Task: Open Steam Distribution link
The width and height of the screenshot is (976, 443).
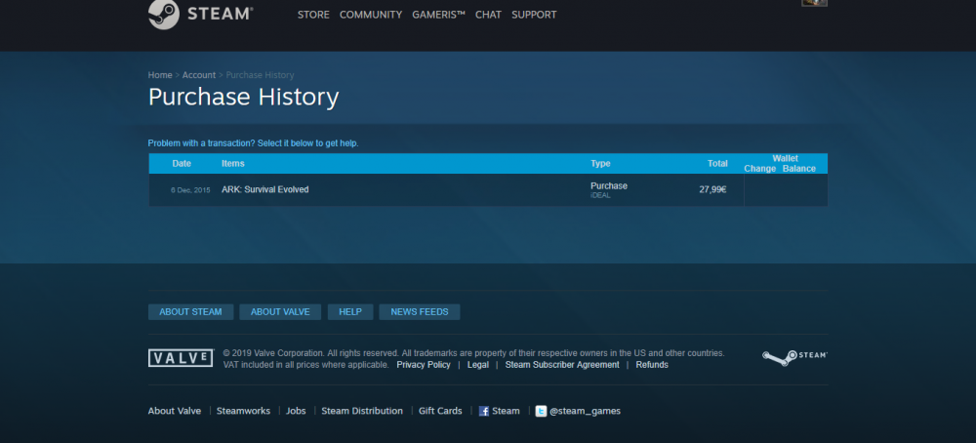Action: pos(362,411)
